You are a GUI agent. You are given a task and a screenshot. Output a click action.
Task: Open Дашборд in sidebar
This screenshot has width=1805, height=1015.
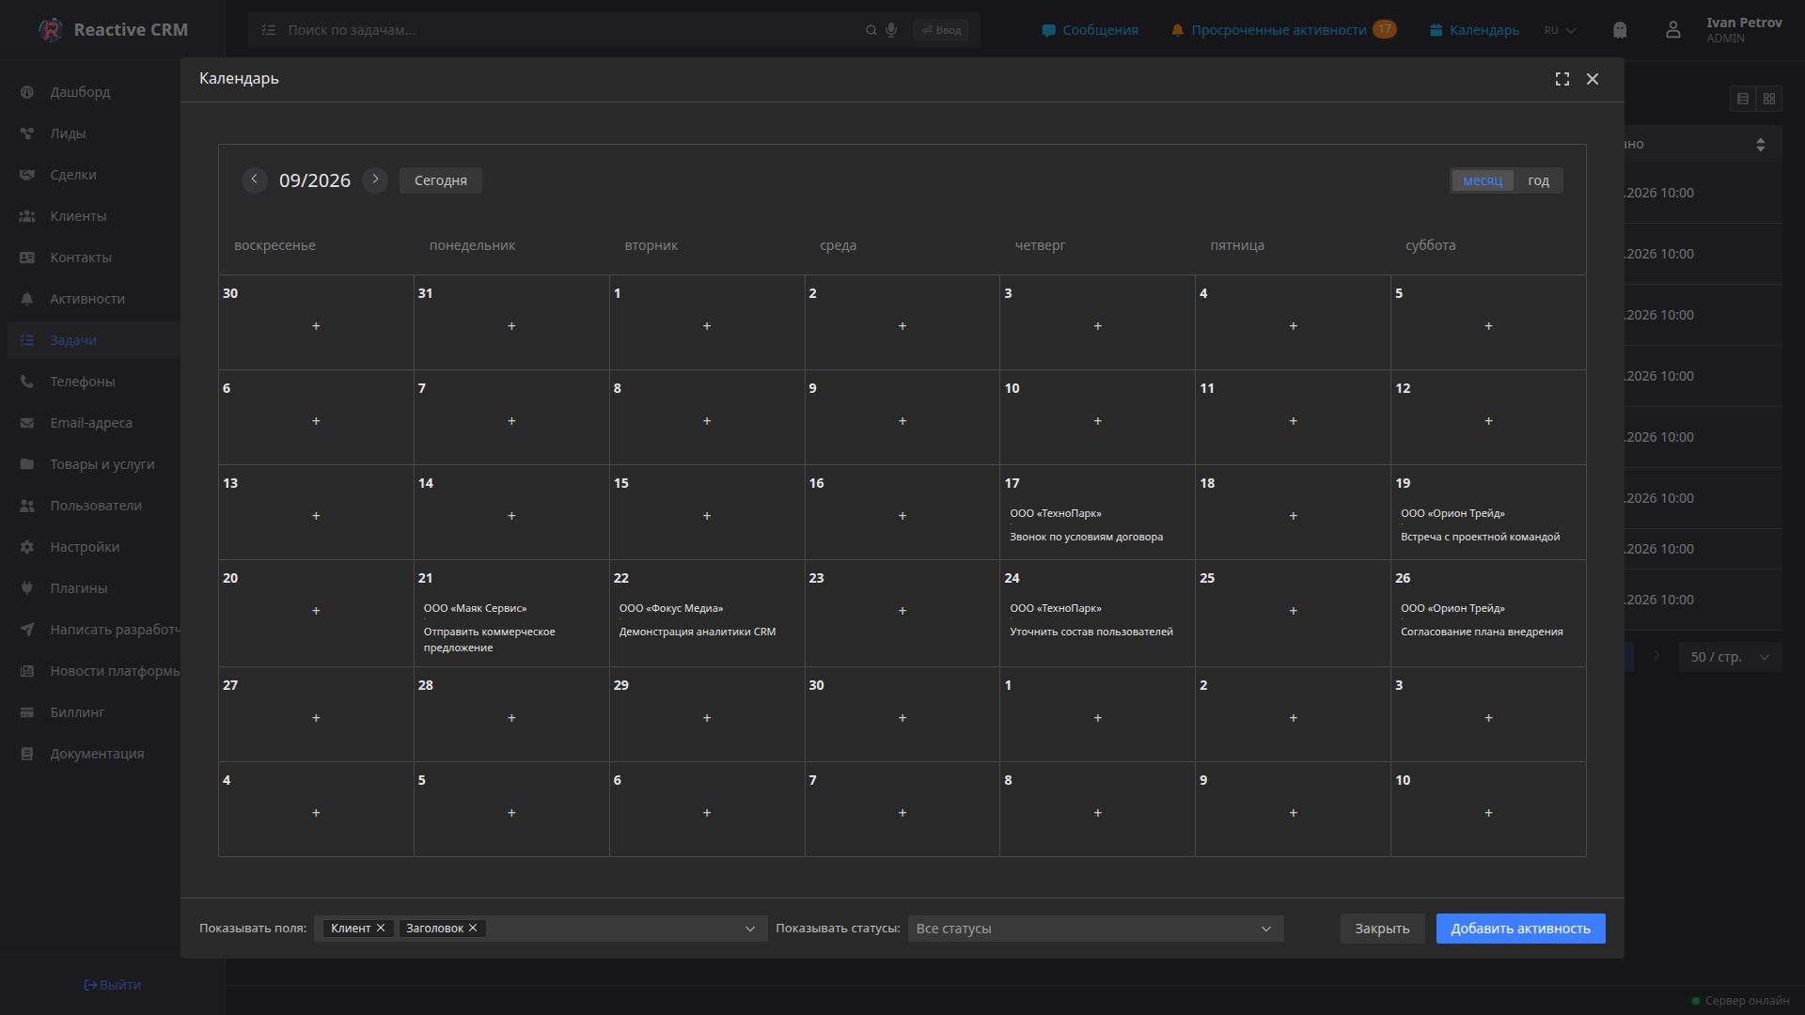click(x=80, y=92)
